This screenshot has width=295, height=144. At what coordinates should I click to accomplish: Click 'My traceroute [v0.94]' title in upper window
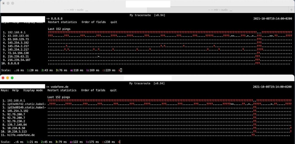147,15
